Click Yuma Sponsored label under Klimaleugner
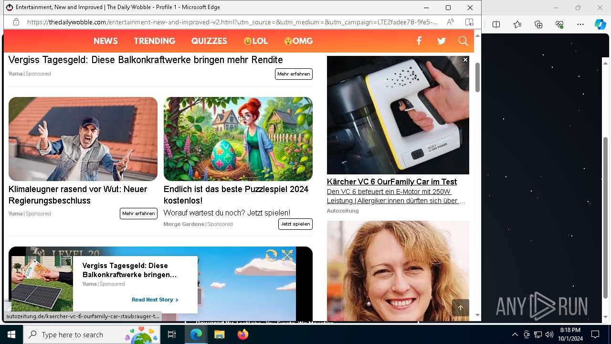 (30, 214)
